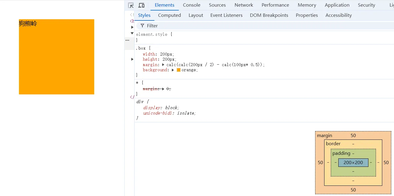Click the bottom margin value 50 in box model
The width and height of the screenshot is (394, 196).
click(353, 190)
